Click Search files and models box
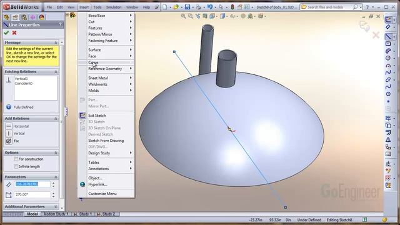The image size is (400, 225). (x=329, y=7)
